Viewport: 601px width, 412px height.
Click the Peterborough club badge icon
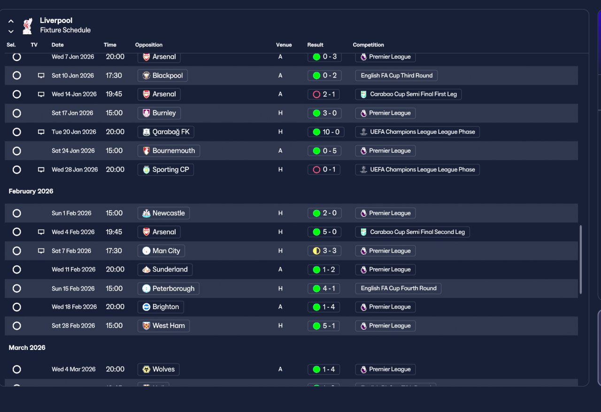146,288
